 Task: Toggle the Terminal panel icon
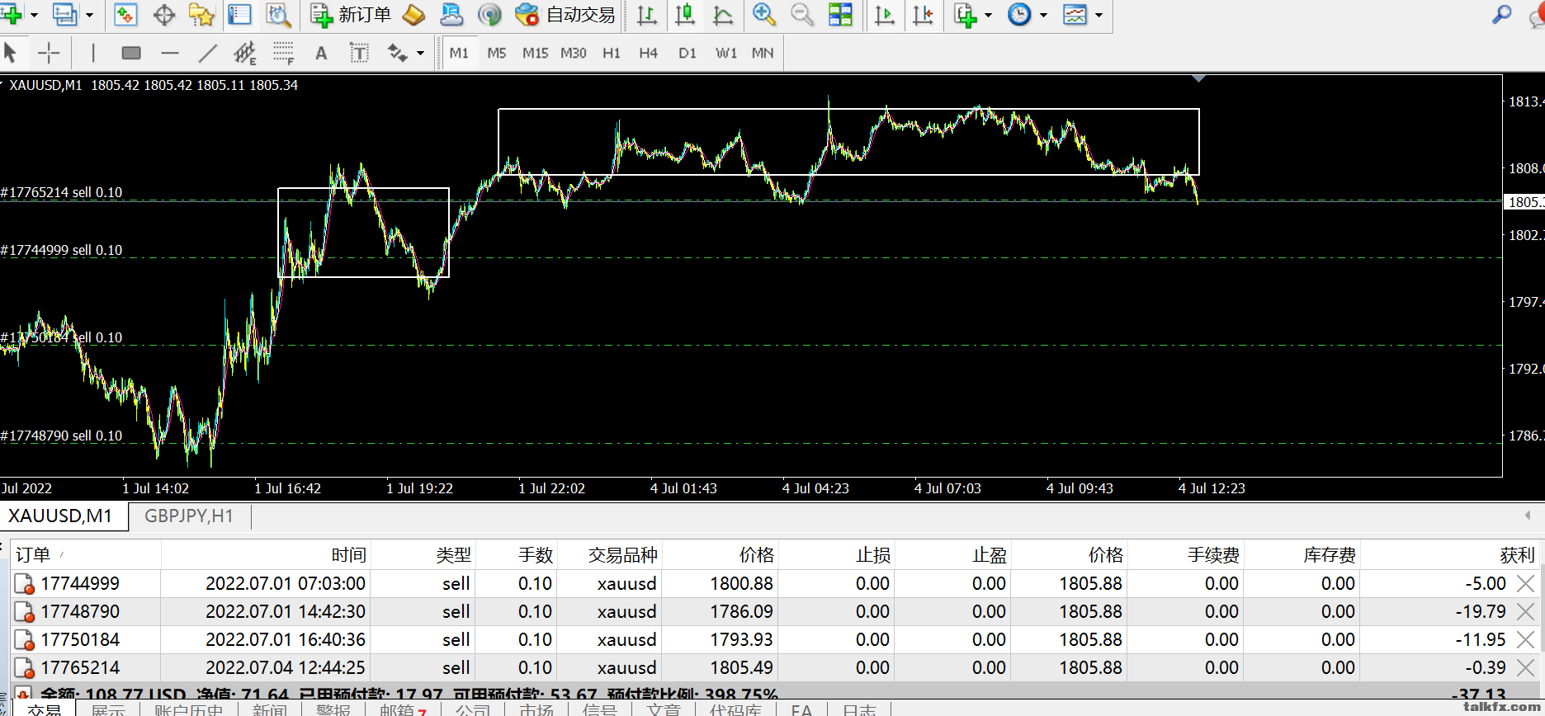(x=239, y=14)
